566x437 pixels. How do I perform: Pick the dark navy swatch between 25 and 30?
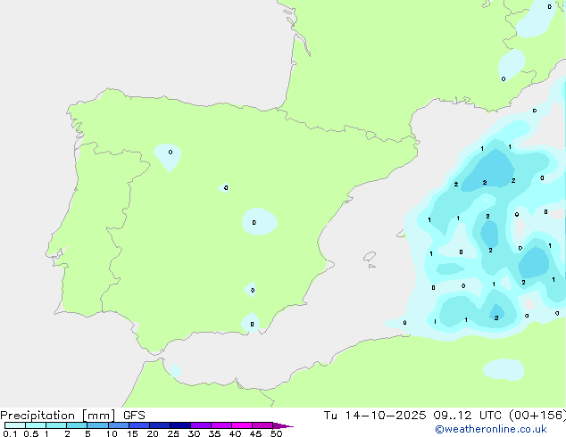pyautogui.click(x=180, y=425)
